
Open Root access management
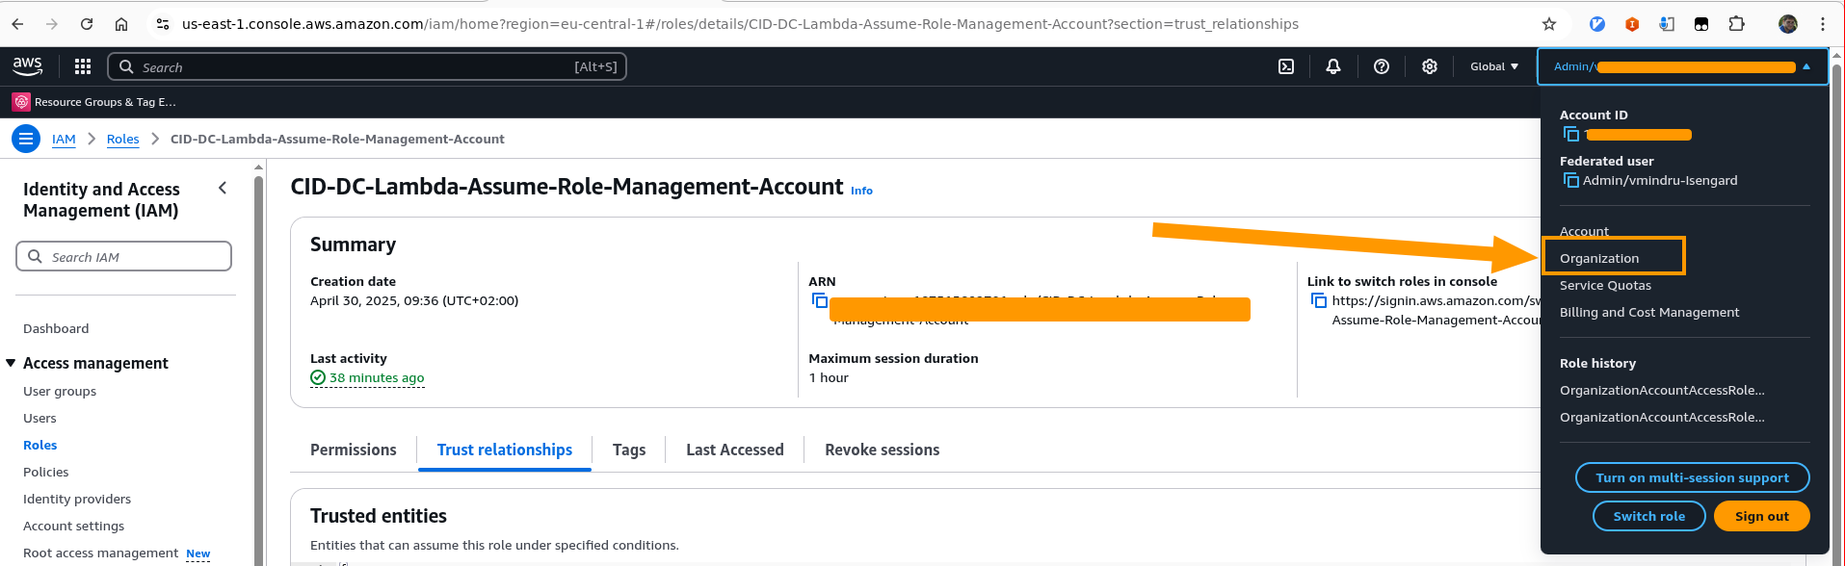click(x=100, y=553)
